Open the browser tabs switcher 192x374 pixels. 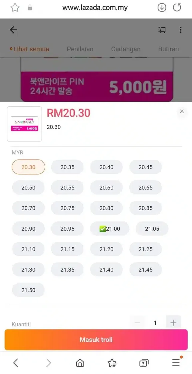[144, 363]
